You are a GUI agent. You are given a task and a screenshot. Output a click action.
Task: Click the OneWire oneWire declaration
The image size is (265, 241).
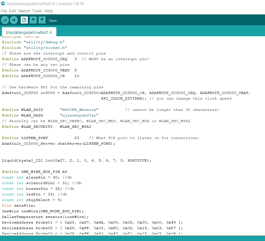coord(43,211)
